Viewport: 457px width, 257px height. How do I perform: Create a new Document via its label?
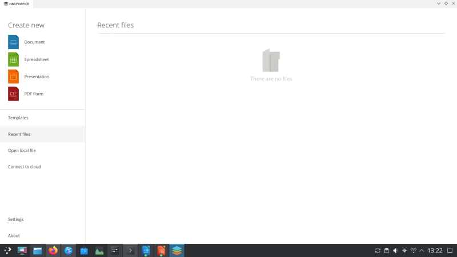(x=34, y=42)
